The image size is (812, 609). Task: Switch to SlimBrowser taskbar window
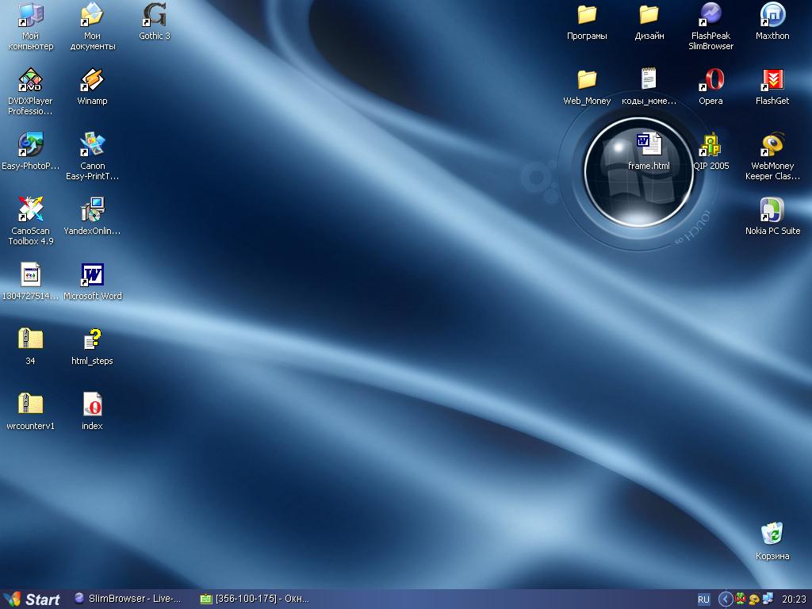[128, 599]
